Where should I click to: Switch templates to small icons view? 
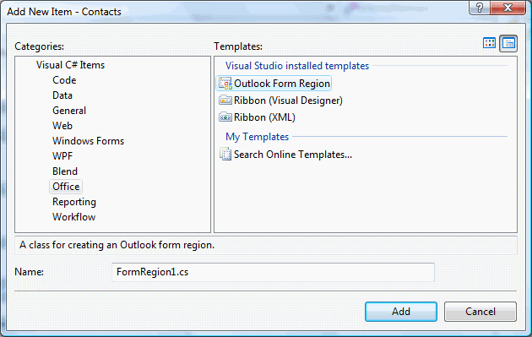click(508, 43)
